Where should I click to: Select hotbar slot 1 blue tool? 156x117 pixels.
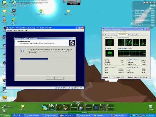tap(45, 107)
